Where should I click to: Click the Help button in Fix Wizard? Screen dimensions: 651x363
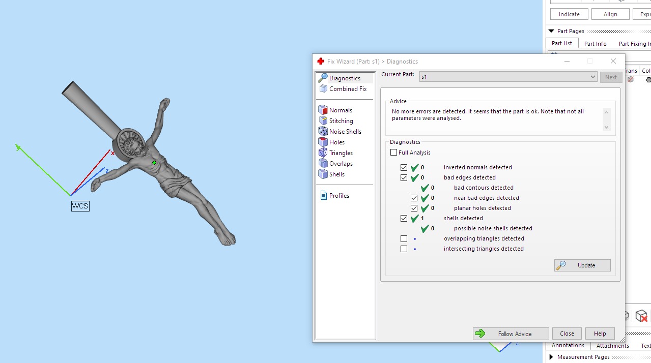[x=600, y=334]
